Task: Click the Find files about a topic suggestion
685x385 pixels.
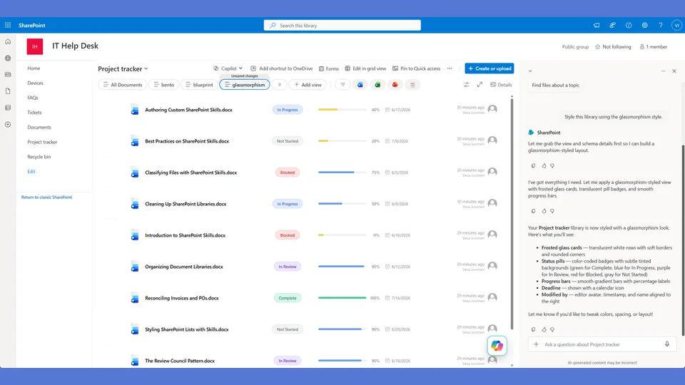Action: click(556, 85)
